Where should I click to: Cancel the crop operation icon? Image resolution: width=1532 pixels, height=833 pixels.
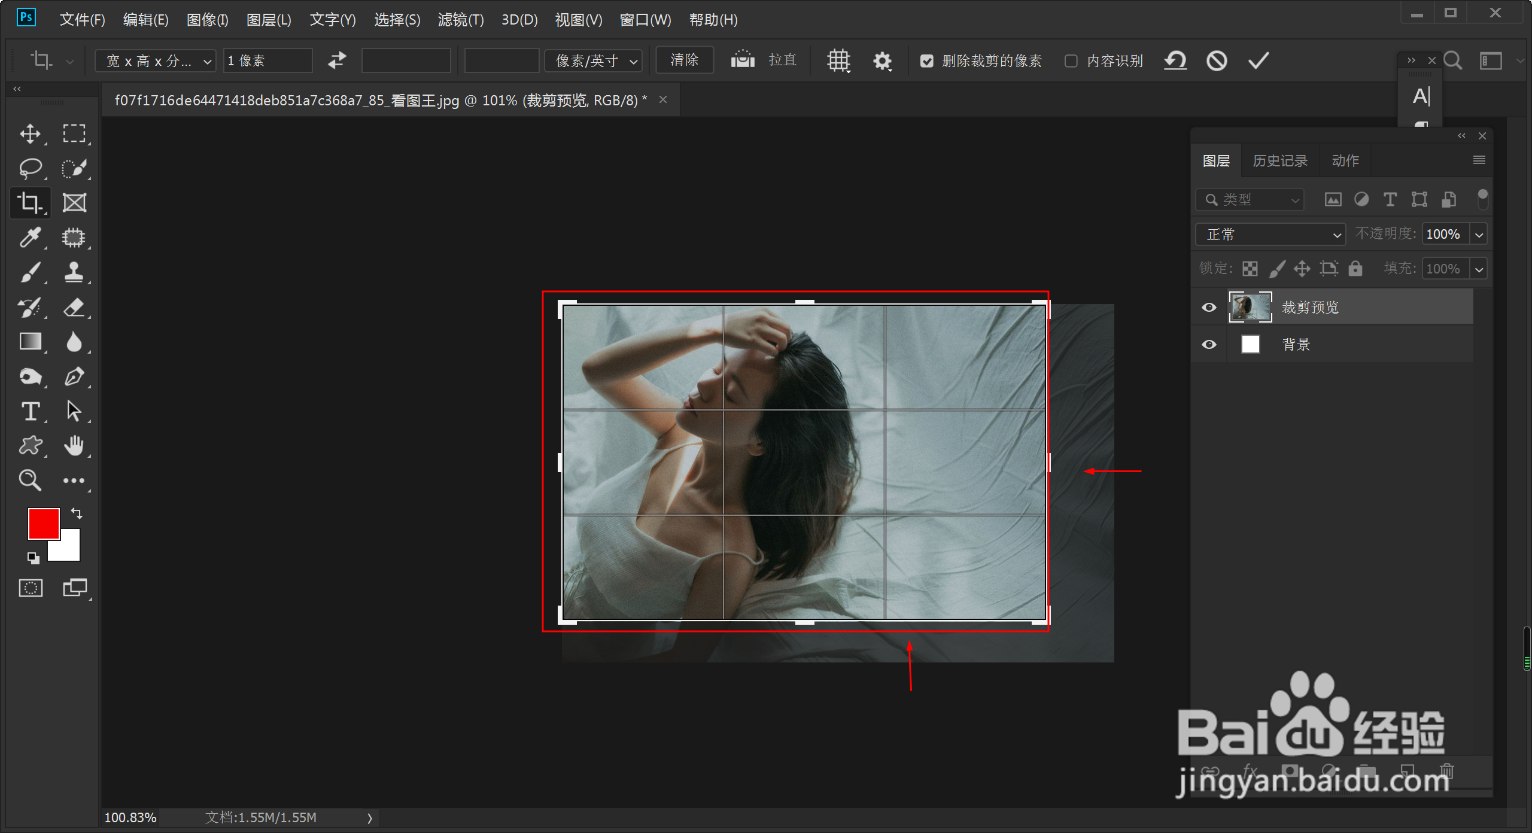coord(1217,60)
